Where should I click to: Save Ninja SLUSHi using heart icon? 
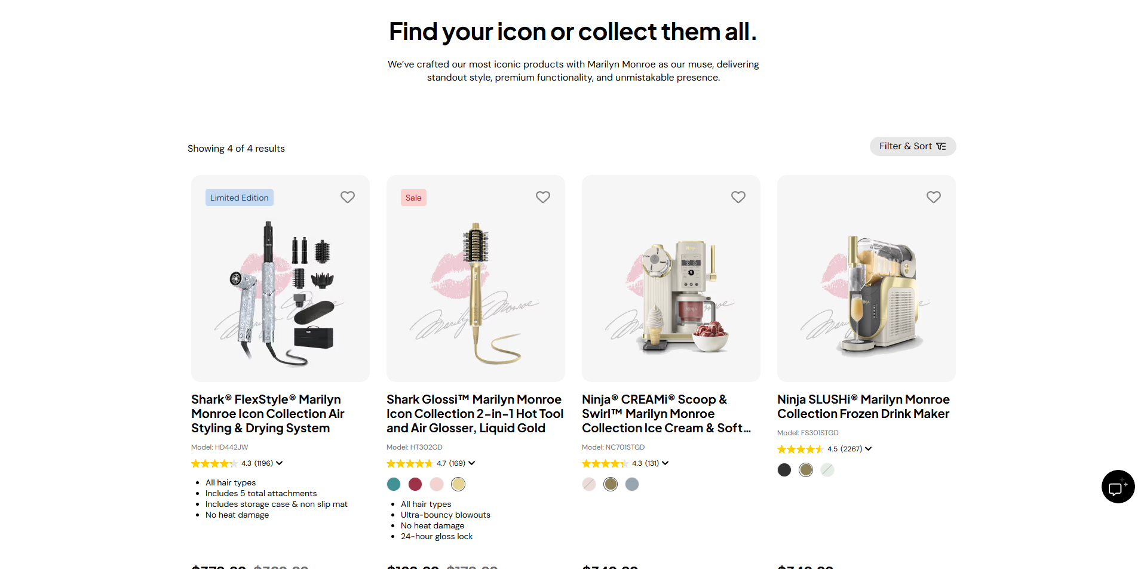click(x=934, y=197)
